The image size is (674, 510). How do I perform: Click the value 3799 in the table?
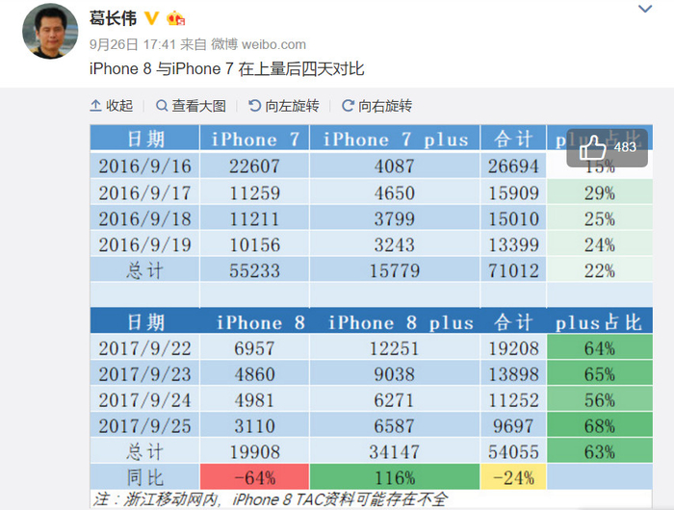pyautogui.click(x=395, y=218)
